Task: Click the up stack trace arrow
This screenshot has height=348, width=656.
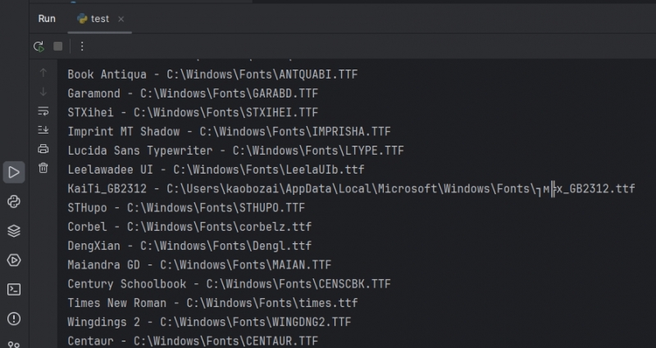Action: 43,73
